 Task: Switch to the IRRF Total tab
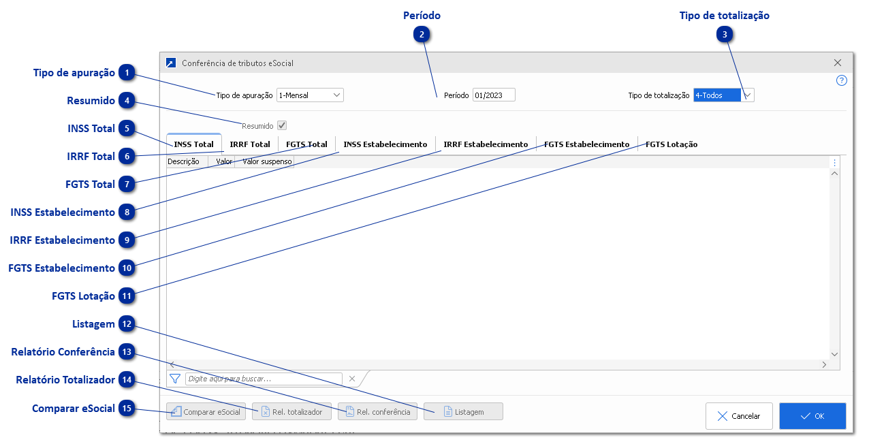250,144
